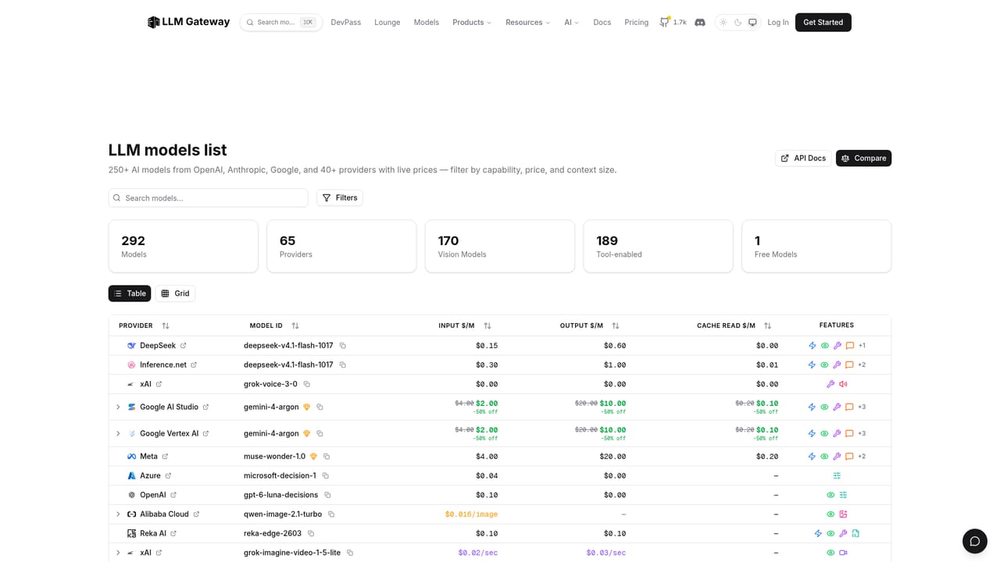Expand the Google AI Studio row

tap(118, 407)
